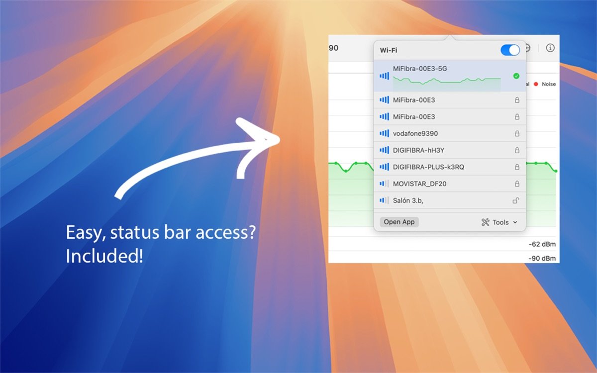Click the signal bars icon for DIGIFIBRA-PLUS-k3RQ
Viewport: 597px width, 373px height.
[384, 167]
